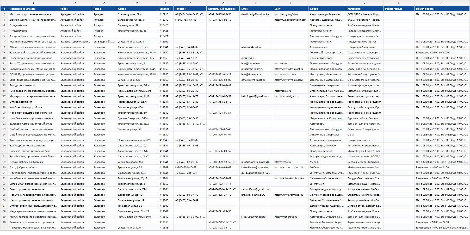Viewport: 470px width, 235px height.
Task: Click the "Заовражная улица, 19" cell
Action: [x=137, y=200]
